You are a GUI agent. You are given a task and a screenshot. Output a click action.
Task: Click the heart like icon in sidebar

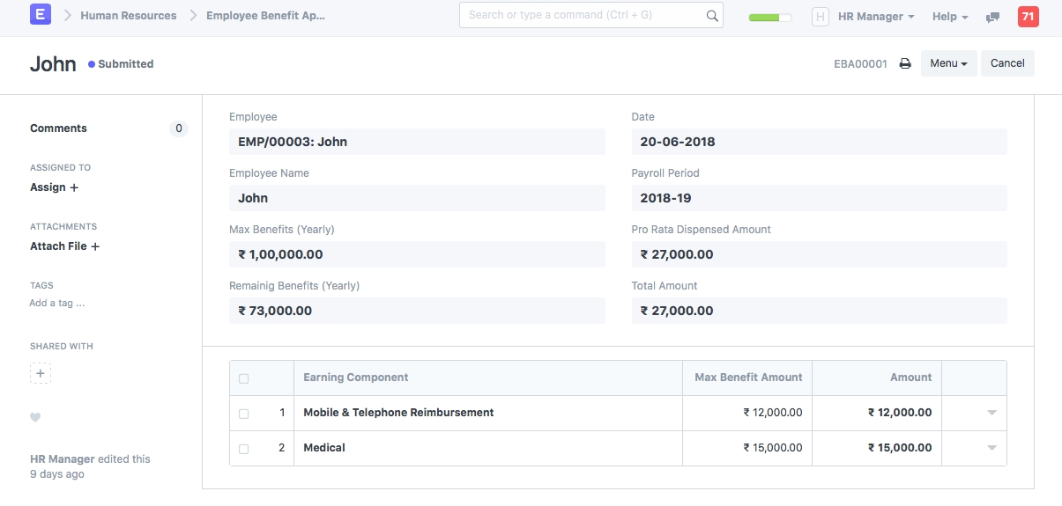pos(35,417)
